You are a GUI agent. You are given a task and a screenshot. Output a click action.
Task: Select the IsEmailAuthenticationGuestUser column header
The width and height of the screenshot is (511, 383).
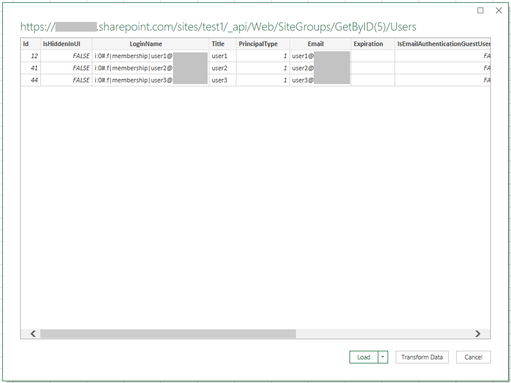pos(442,44)
